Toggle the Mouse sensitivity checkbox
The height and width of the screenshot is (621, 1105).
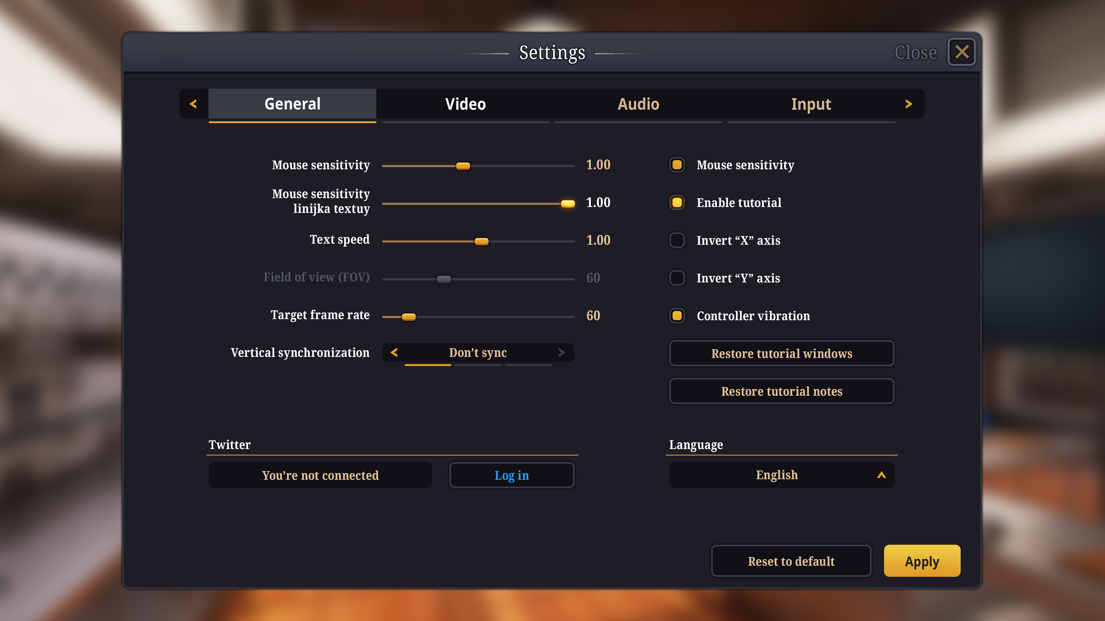(677, 165)
